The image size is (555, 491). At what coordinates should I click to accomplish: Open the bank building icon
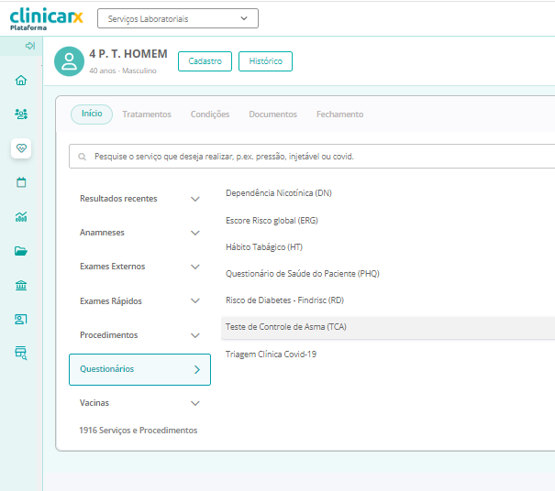coord(21,285)
